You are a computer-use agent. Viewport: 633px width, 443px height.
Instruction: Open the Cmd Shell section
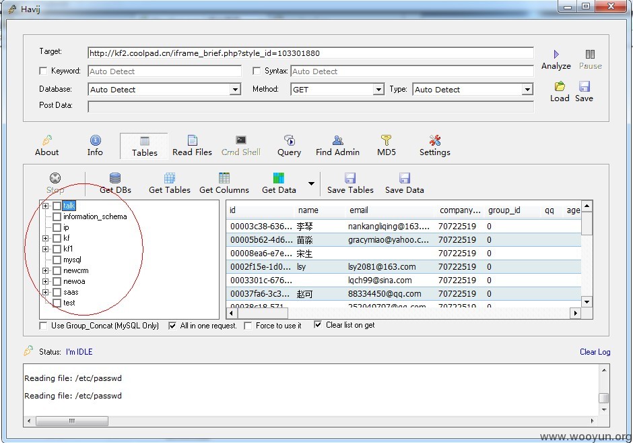point(240,146)
